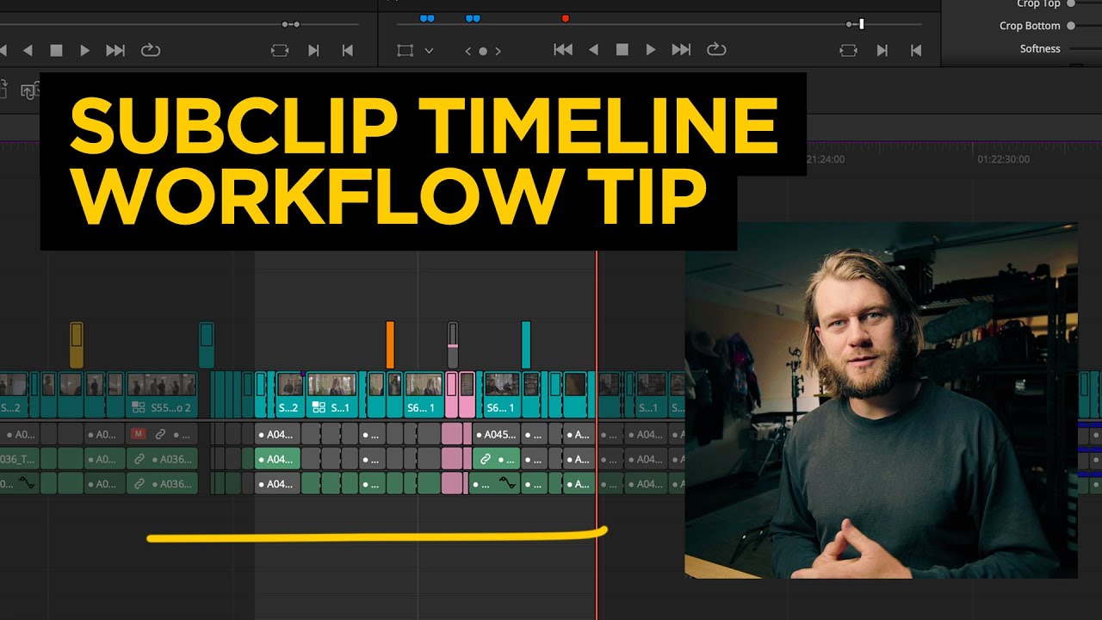The image size is (1102, 620).
Task: Enable transform overlay in timeline viewer
Action: 405,51
